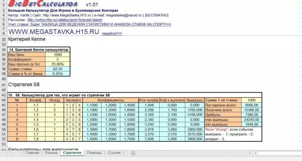Image resolution: width=302 pixels, height=161 pixels.
Task: Click the Исход cell of row 46
Action: click(55, 110)
